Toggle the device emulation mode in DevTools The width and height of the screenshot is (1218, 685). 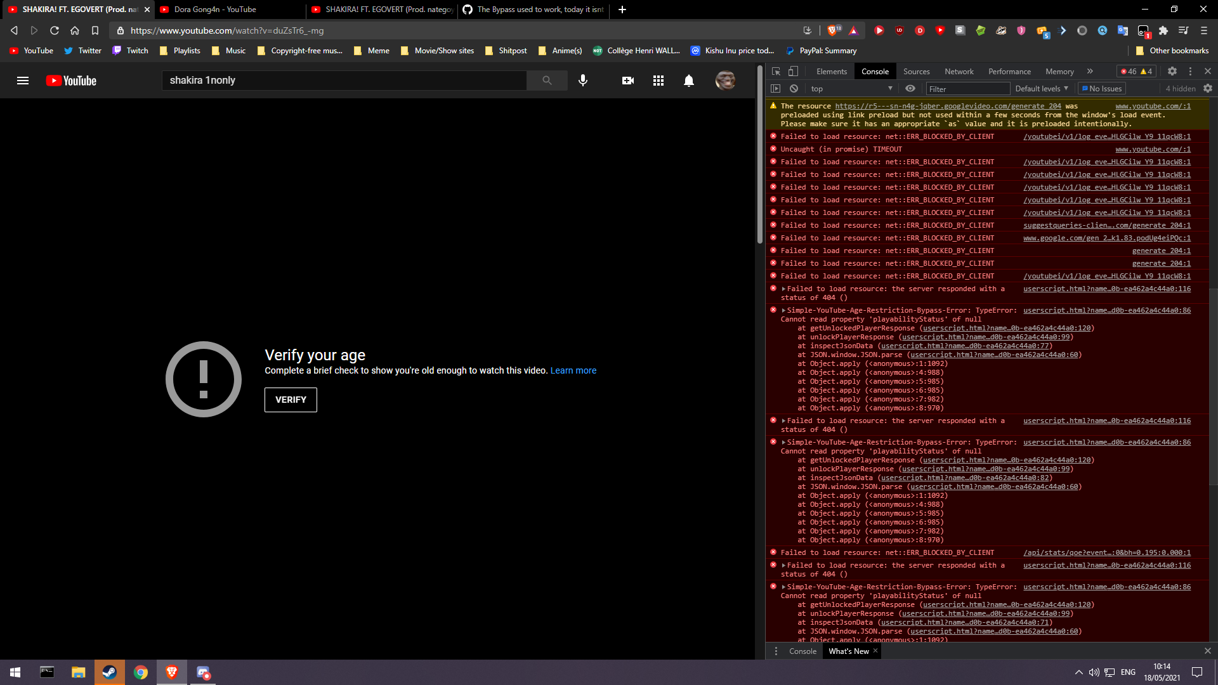click(792, 71)
